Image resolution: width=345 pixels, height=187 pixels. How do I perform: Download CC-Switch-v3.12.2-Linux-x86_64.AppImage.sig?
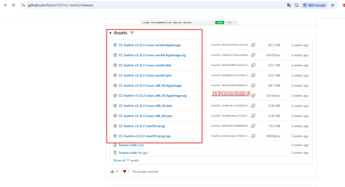tap(152, 95)
